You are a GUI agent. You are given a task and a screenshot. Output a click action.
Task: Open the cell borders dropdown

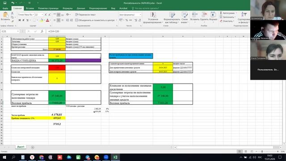tap(38, 20)
